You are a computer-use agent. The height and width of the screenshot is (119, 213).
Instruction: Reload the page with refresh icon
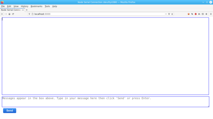(x=13, y=14)
